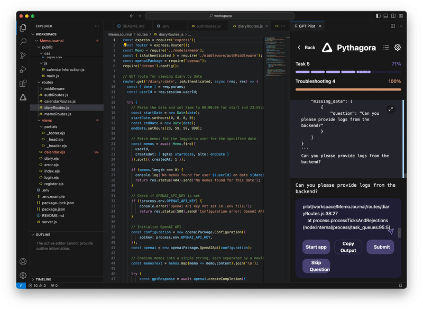This screenshot has height=310, width=423.
Task: Click the Task 5 progress bar
Action: point(348,72)
